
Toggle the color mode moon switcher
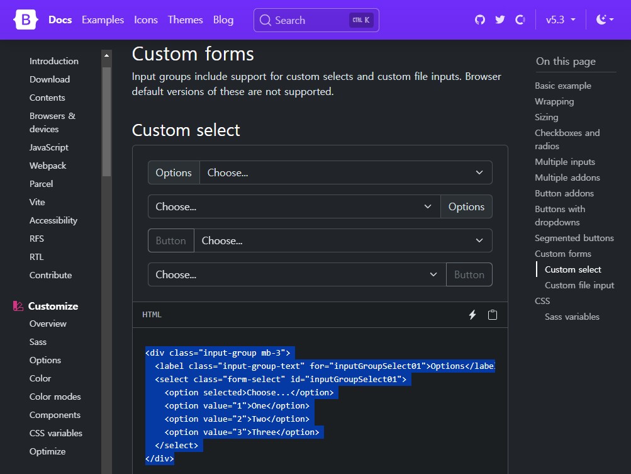pyautogui.click(x=604, y=20)
